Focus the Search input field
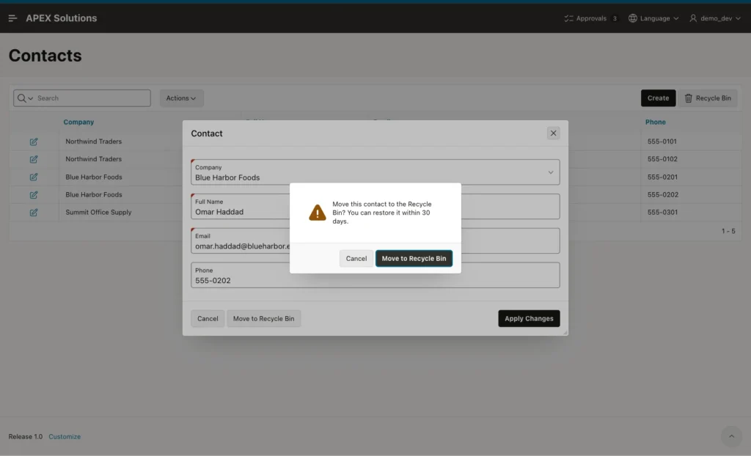This screenshot has height=456, width=751. (x=92, y=98)
